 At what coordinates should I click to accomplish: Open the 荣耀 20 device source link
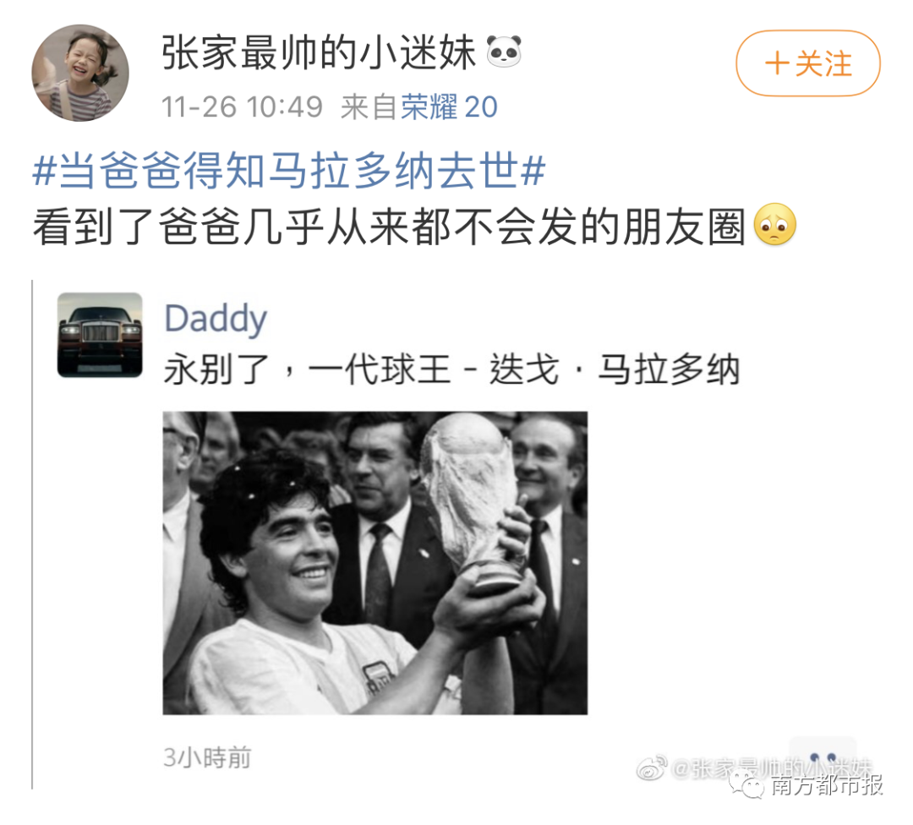click(x=449, y=107)
